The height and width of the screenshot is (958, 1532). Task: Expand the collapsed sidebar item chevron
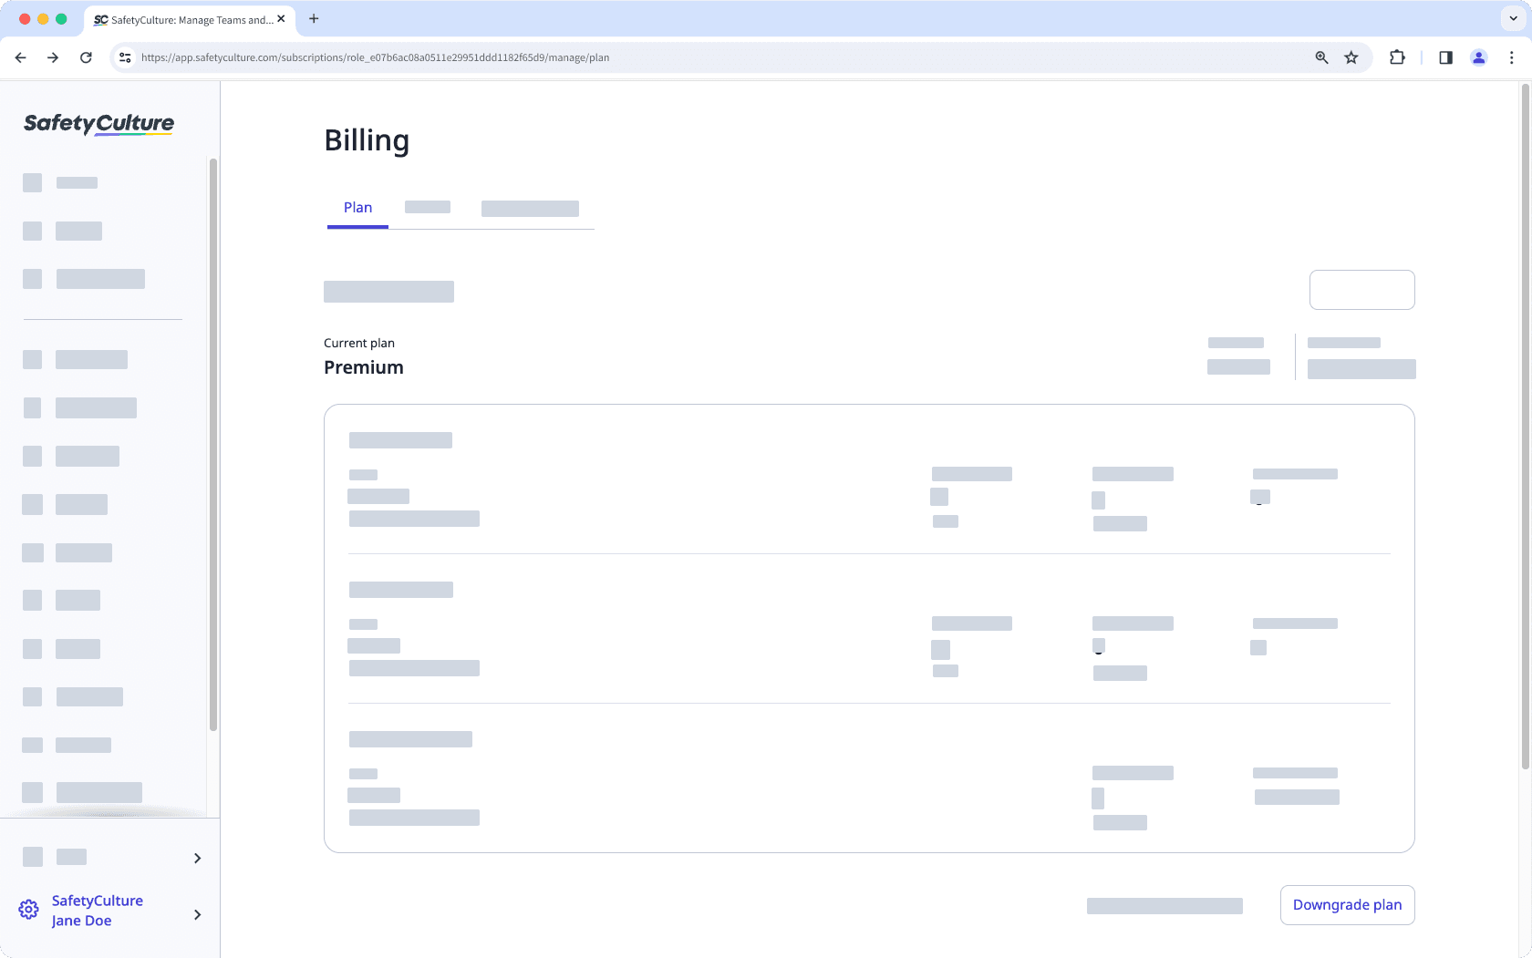point(196,858)
